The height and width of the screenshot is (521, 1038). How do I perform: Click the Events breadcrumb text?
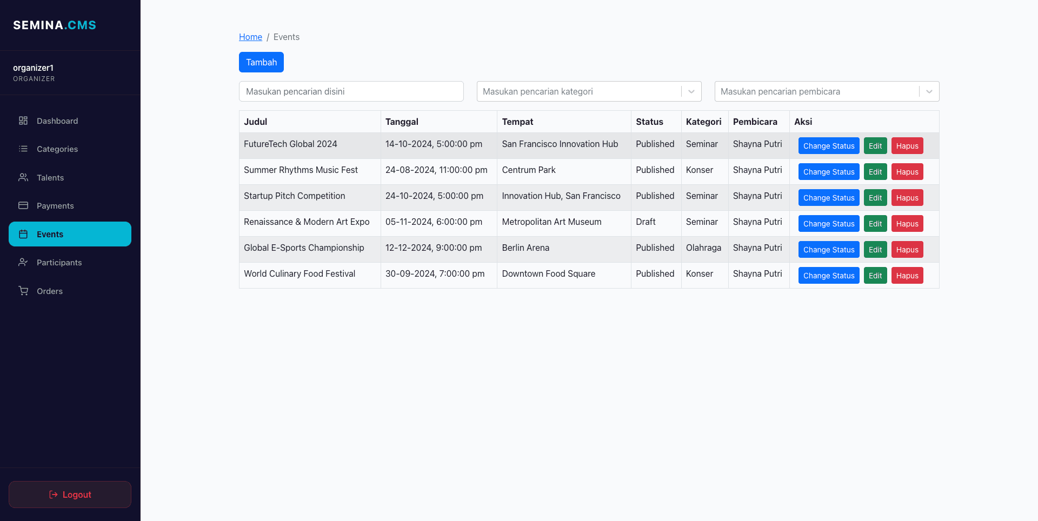[287, 37]
